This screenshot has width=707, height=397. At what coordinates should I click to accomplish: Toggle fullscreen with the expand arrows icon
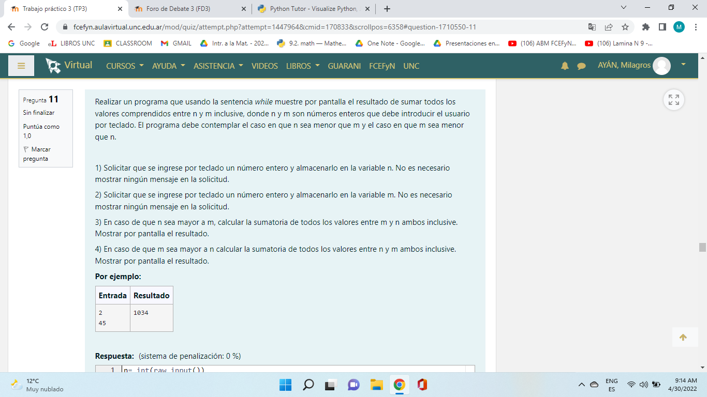pyautogui.click(x=673, y=100)
